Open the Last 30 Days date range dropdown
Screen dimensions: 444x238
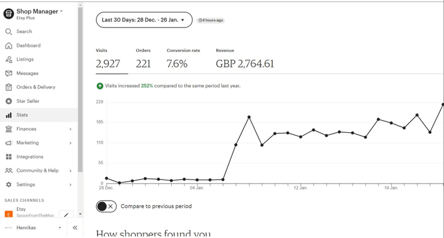pyautogui.click(x=144, y=20)
